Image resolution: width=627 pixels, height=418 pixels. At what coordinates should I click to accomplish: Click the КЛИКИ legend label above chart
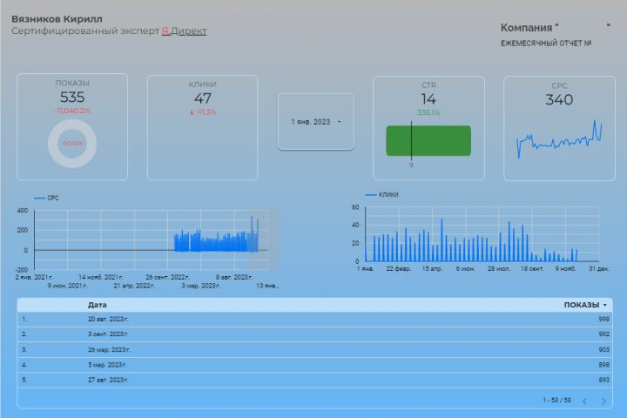pos(388,194)
